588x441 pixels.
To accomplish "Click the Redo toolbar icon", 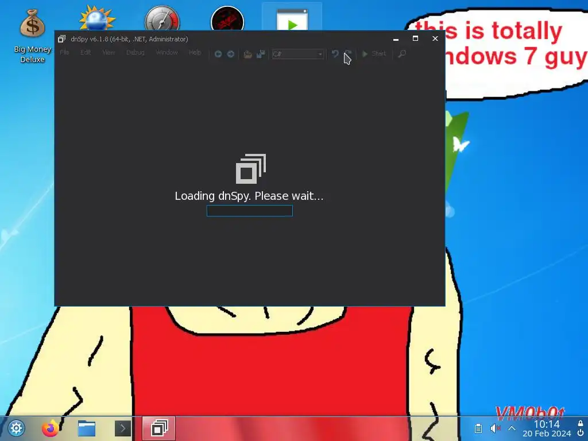I will pyautogui.click(x=348, y=54).
